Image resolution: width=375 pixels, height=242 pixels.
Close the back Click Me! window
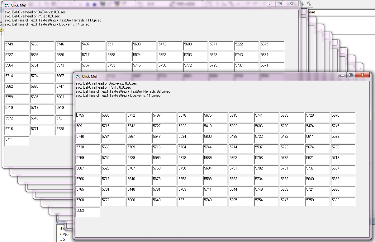pos(291,4)
